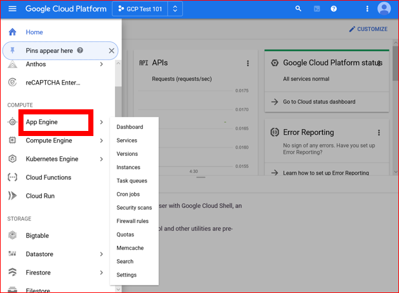Click the CUSTOMIZE pencil button

click(369, 29)
